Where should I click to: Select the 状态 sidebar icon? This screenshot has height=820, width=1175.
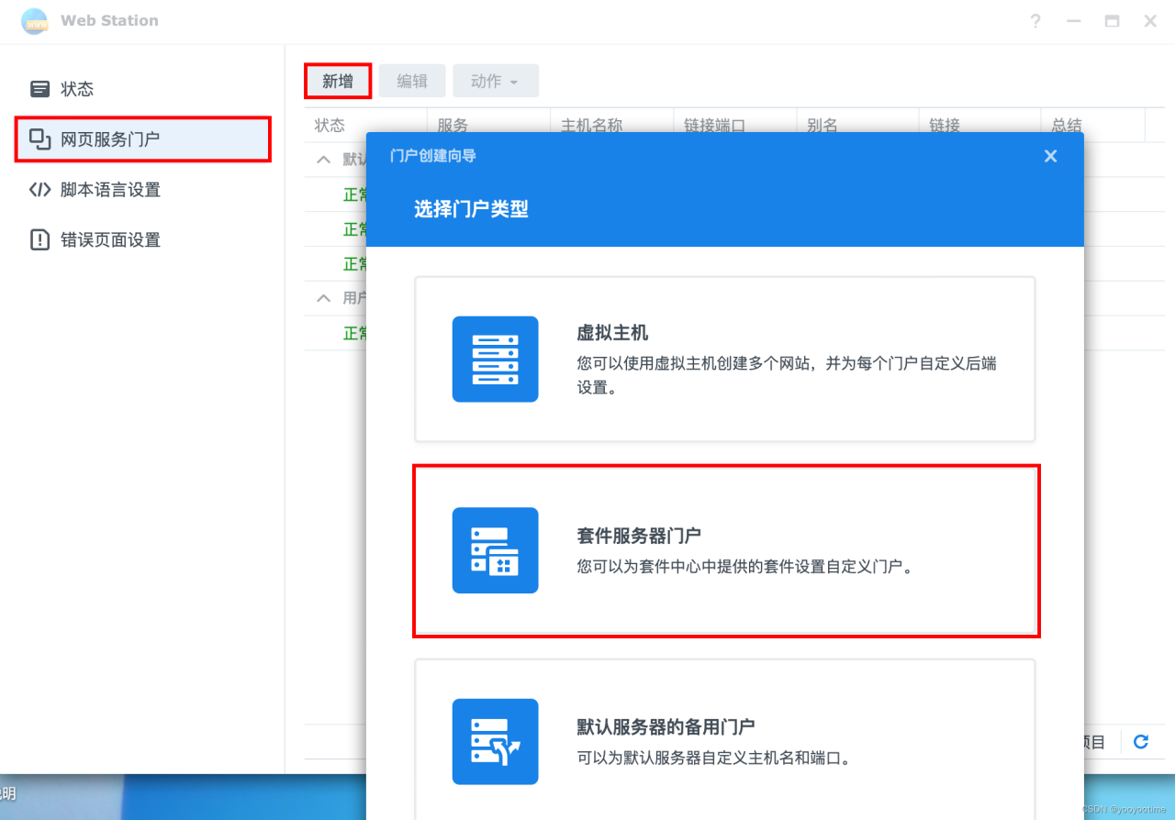tap(39, 88)
